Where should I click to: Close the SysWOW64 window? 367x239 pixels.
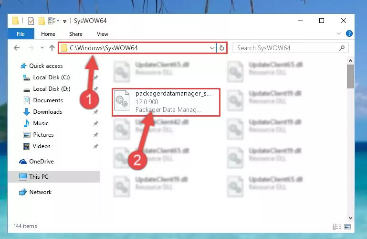tap(343, 21)
